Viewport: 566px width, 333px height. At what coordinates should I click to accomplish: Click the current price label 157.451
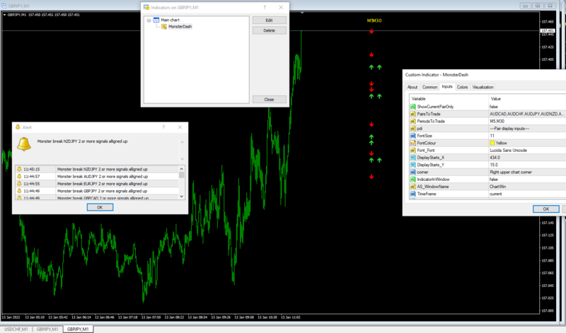tap(547, 31)
